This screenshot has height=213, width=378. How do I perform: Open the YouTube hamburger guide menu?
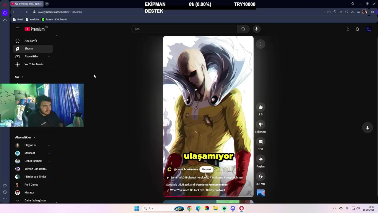[17, 29]
